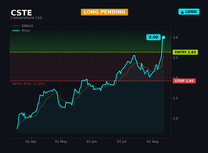Click the 01 Jul axis label
Screen dimensions: 208x153
[x=121, y=142]
